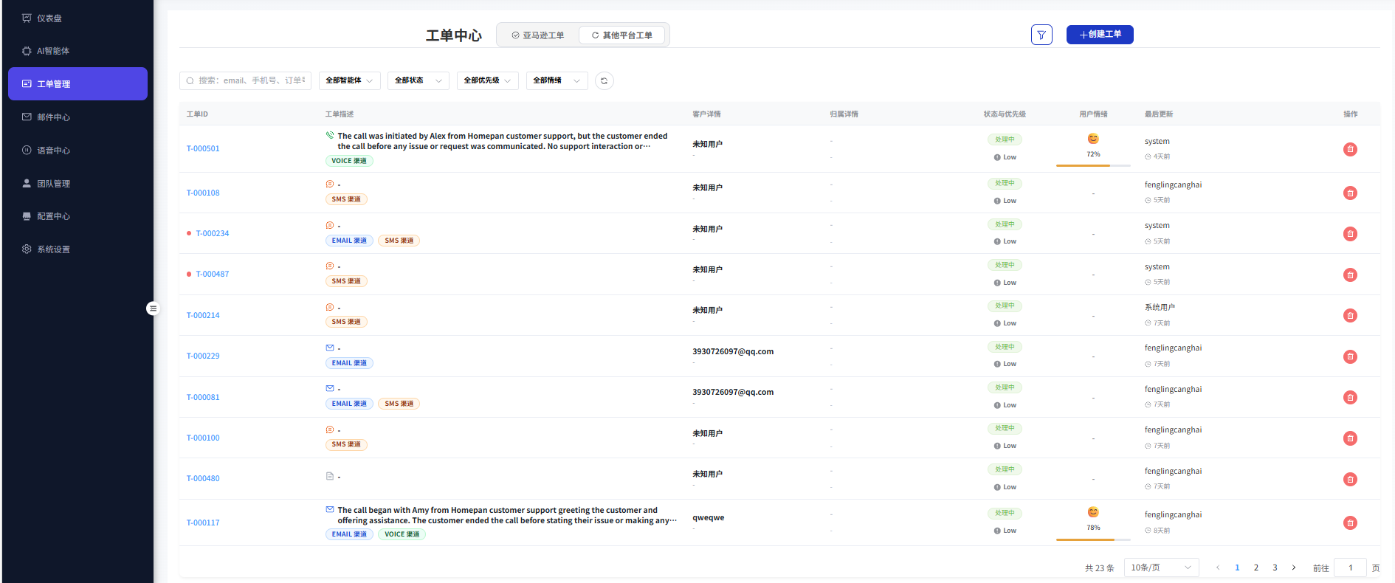The width and height of the screenshot is (1395, 583).
Task: Open ticket link T-000234
Action: [213, 234]
